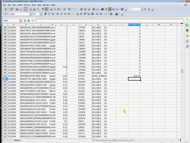Open the sidebar Functions deck icon
The width and height of the screenshot is (190, 143).
[x=187, y=46]
